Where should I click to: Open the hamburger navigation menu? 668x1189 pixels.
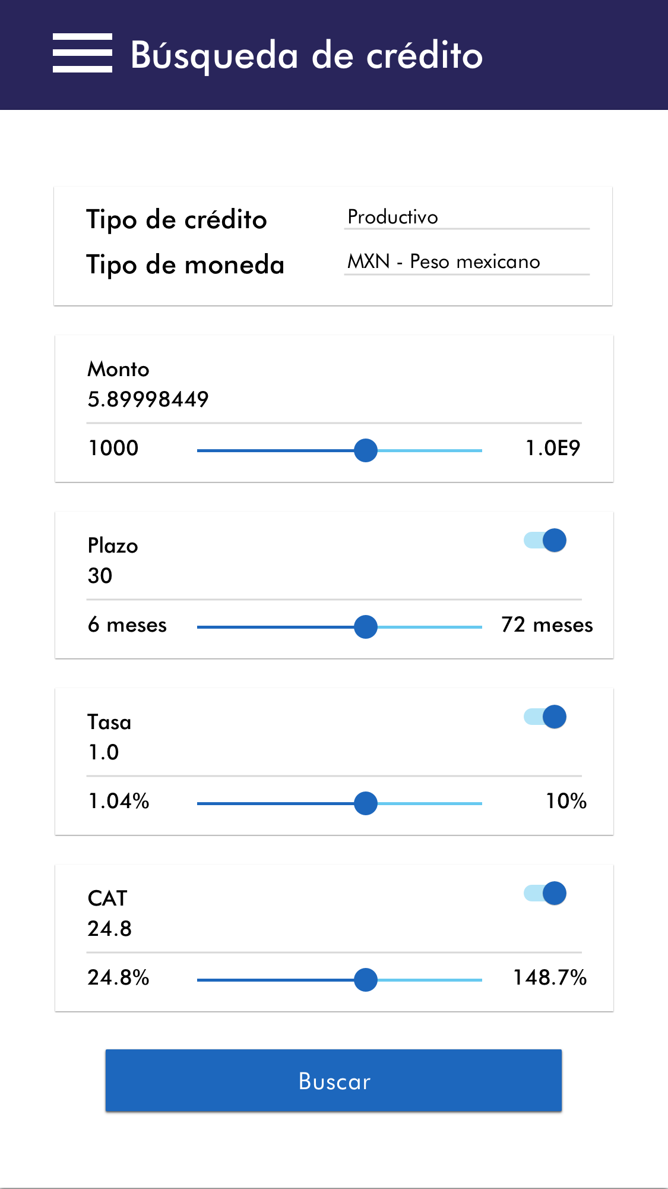(83, 53)
